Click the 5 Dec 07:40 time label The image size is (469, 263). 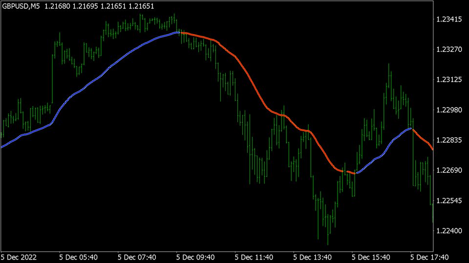[x=137, y=257]
